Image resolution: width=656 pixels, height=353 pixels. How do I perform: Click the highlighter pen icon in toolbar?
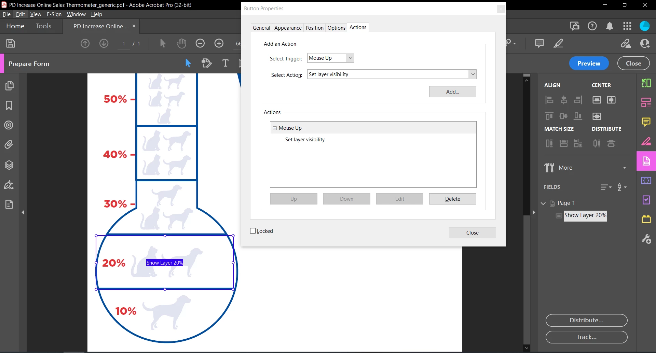[558, 43]
